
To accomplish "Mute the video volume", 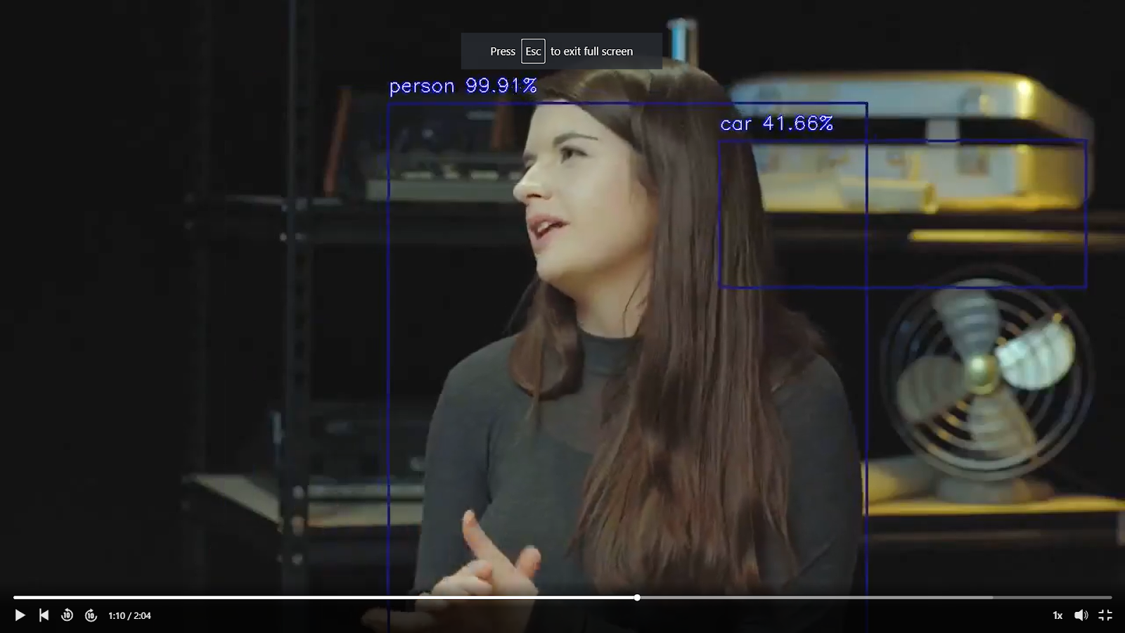I will pyautogui.click(x=1081, y=615).
